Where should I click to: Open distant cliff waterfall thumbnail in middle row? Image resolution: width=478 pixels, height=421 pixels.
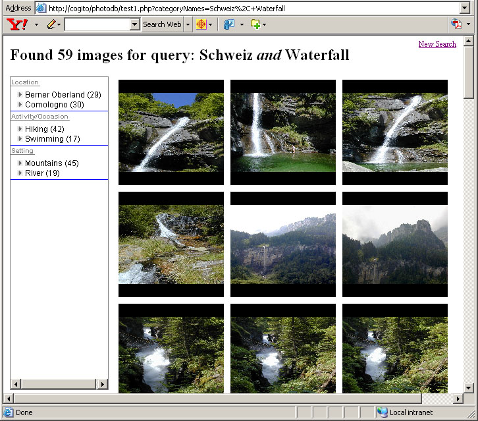pyautogui.click(x=283, y=244)
